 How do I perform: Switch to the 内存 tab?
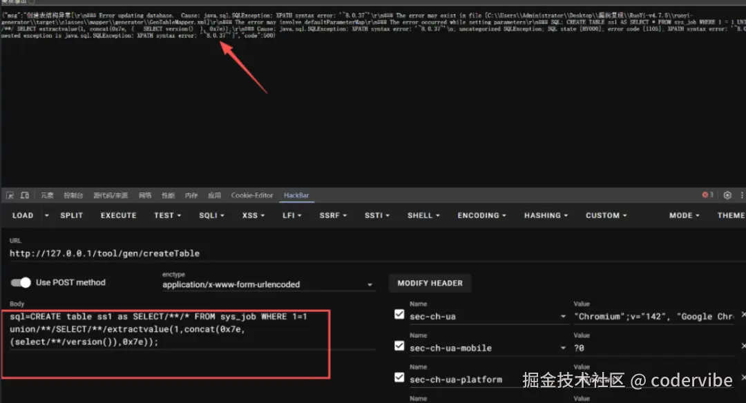tap(191, 195)
